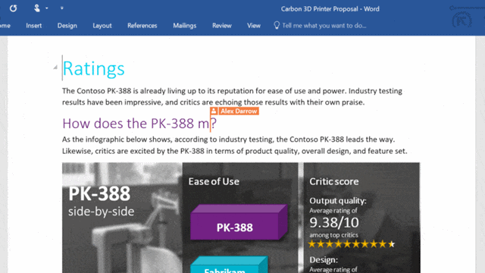Click the Alex Darrow co-author name flag
This screenshot has width=485, height=273.
tap(239, 111)
